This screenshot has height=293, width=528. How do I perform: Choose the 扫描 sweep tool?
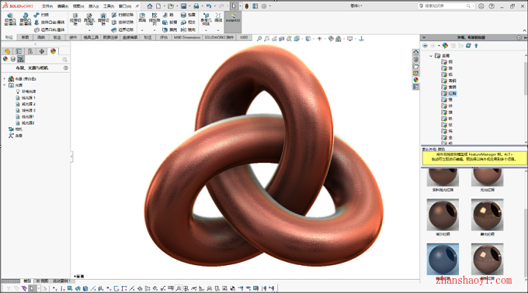41,15
